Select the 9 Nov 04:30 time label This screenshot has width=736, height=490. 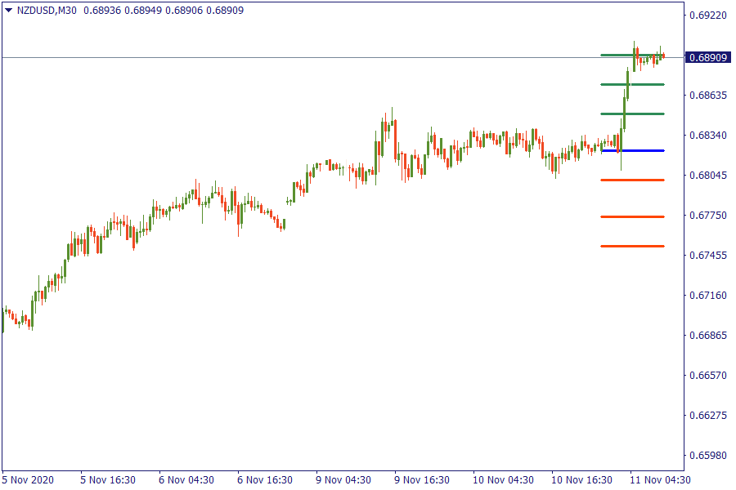[x=343, y=479]
